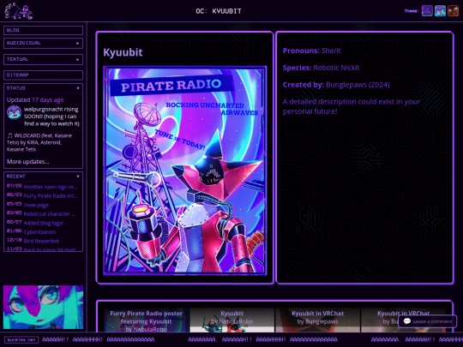The height and width of the screenshot is (347, 463).
Task: Click the Pirate Radio poster image
Action: click(185, 171)
